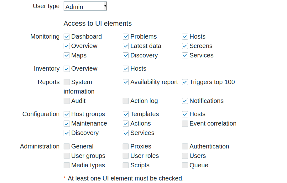Toggle Configuration Maintenance checkbox
Screen dimensions: 287x183
tap(66, 124)
